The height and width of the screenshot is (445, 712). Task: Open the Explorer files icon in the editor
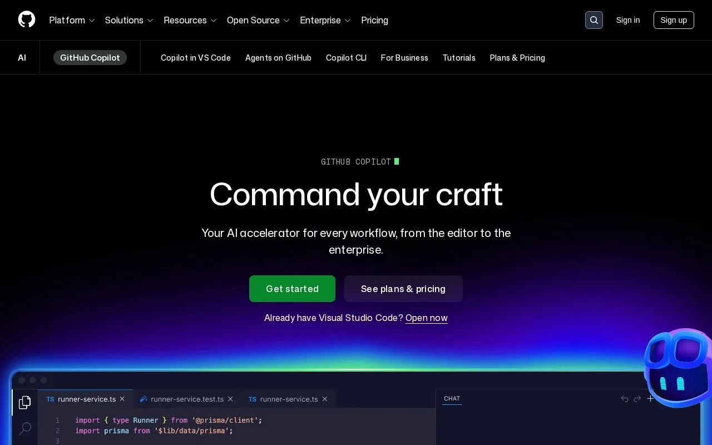(25, 402)
